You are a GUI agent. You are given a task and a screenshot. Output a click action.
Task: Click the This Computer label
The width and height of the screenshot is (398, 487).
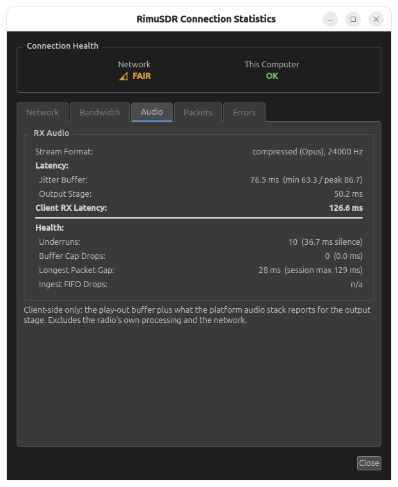click(272, 64)
